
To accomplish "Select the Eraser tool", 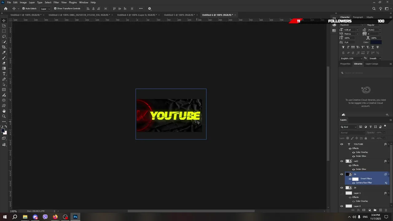I will (x=4, y=63).
